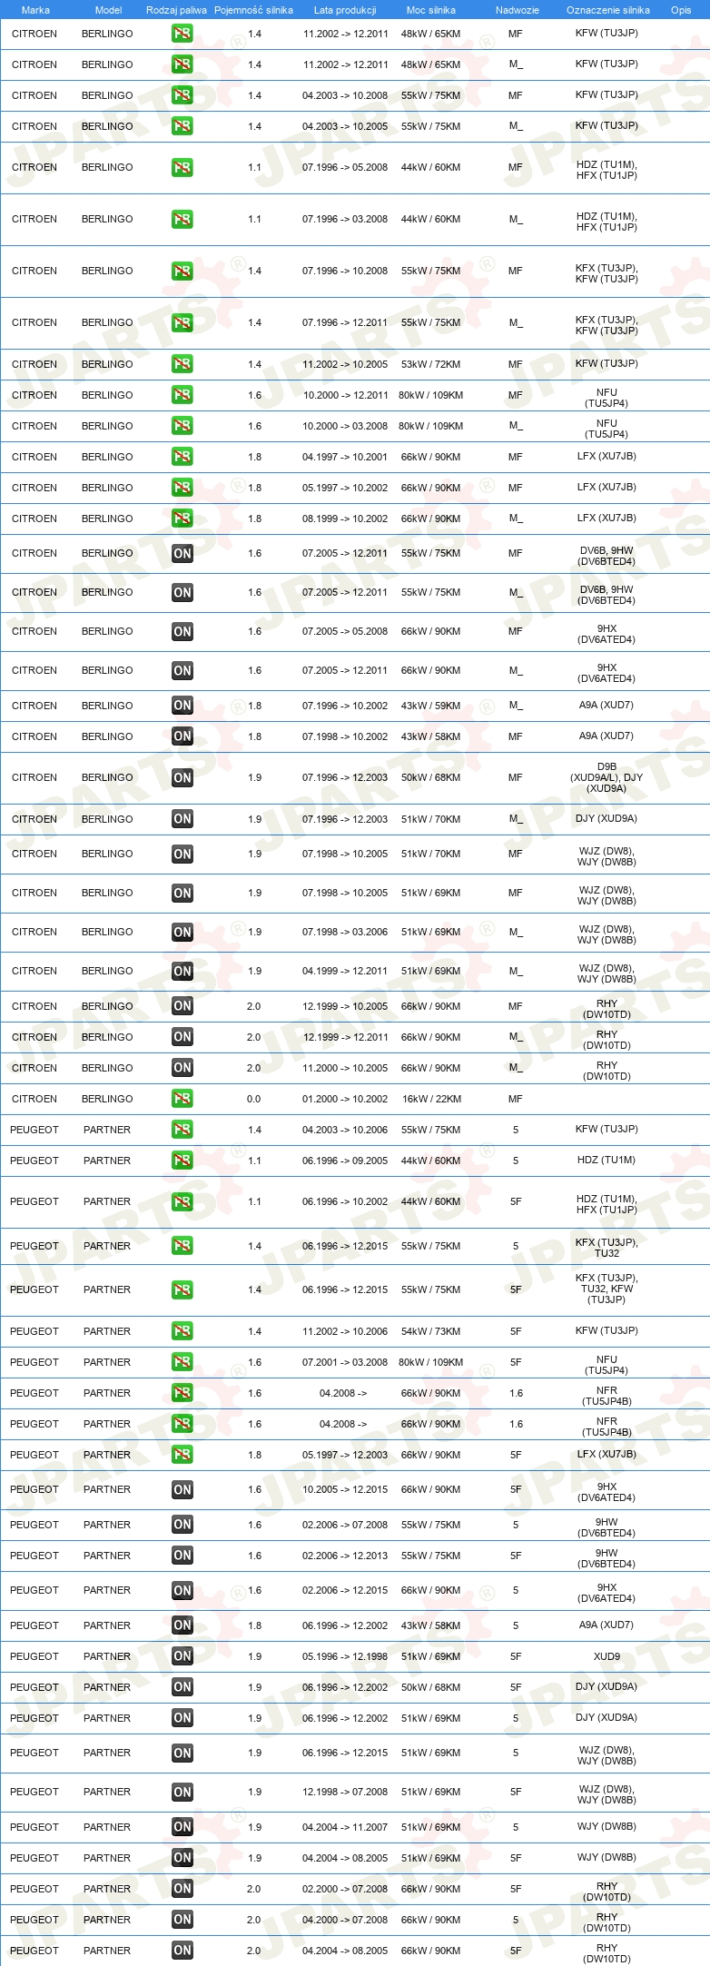Click PB icon in Berlingo 04.2003 -> 10.2005 row
This screenshot has width=710, height=1966.
pyautogui.click(x=182, y=126)
